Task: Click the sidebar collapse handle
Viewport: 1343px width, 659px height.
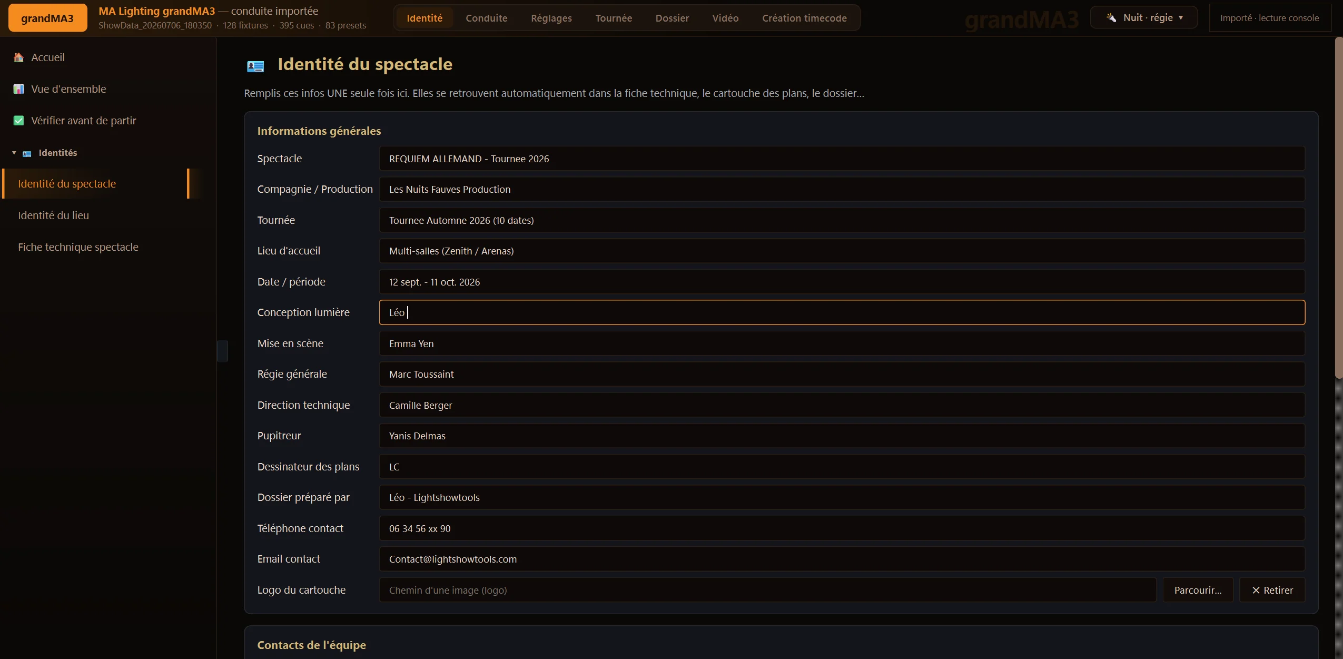Action: 222,351
